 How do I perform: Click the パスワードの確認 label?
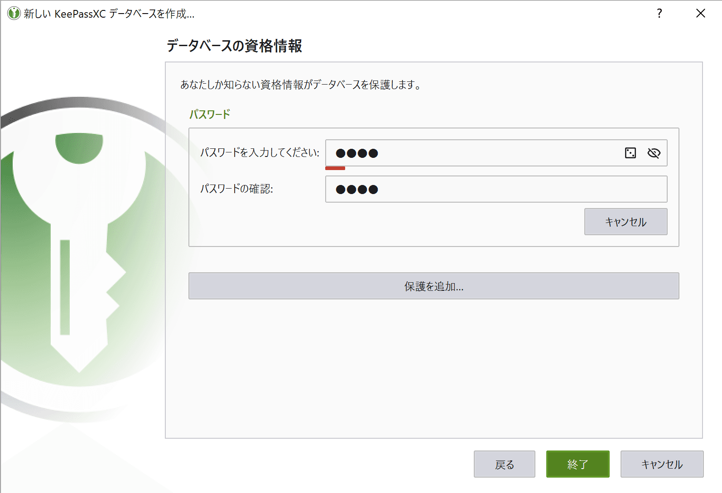click(x=237, y=189)
